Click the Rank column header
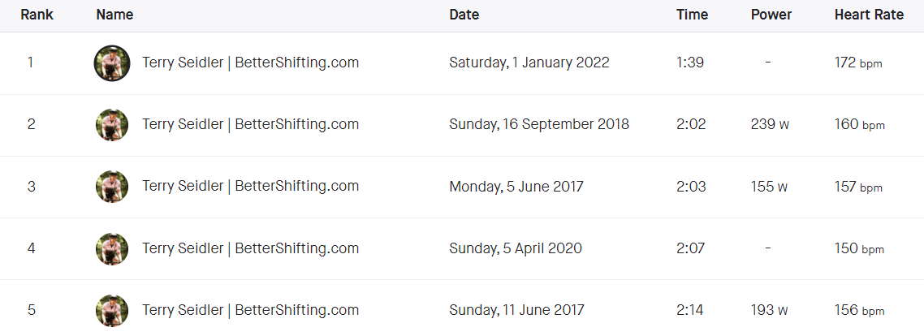The width and height of the screenshot is (924, 336). [x=37, y=15]
